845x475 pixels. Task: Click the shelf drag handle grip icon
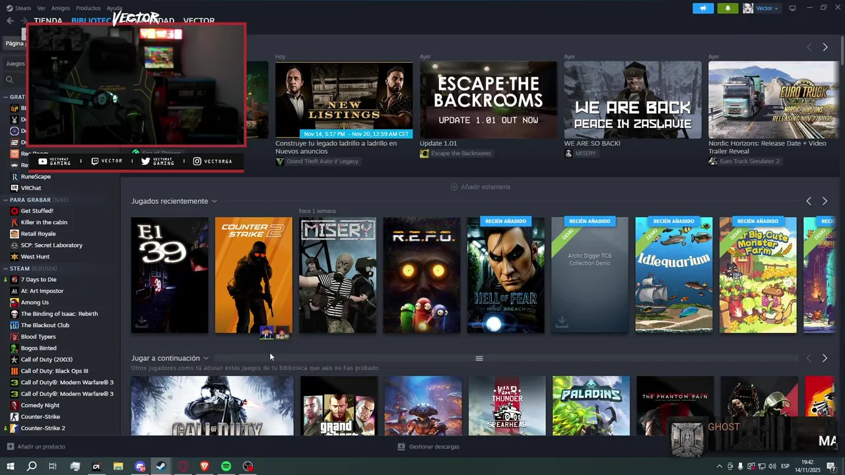(479, 358)
